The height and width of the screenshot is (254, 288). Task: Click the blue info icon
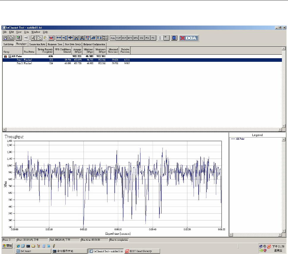point(174,38)
